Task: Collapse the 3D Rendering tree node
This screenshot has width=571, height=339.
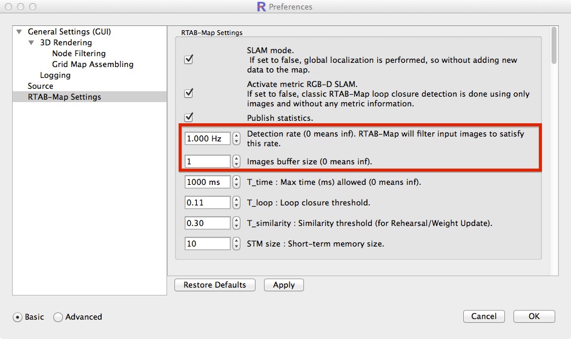Action: click(x=31, y=43)
